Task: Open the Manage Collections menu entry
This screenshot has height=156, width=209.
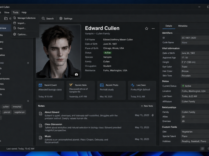Action: [25, 18]
